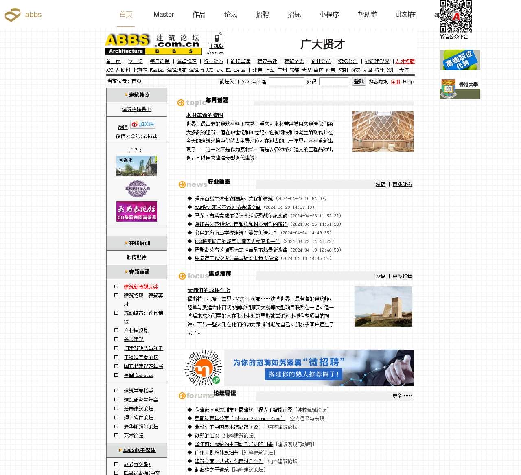The image size is (521, 475).
Task: Open the wooden roof photo for 木材革命的黎明
Action: 383,131
